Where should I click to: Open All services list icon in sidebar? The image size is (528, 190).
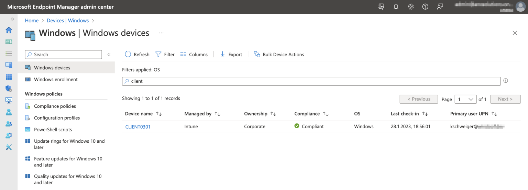coord(9,54)
